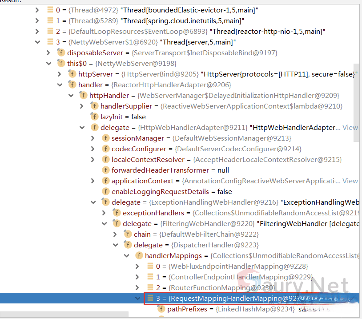This screenshot has height=319, width=362.
Task: Open View link for HttpWebHandlerAdapter delegate
Action: click(350, 128)
